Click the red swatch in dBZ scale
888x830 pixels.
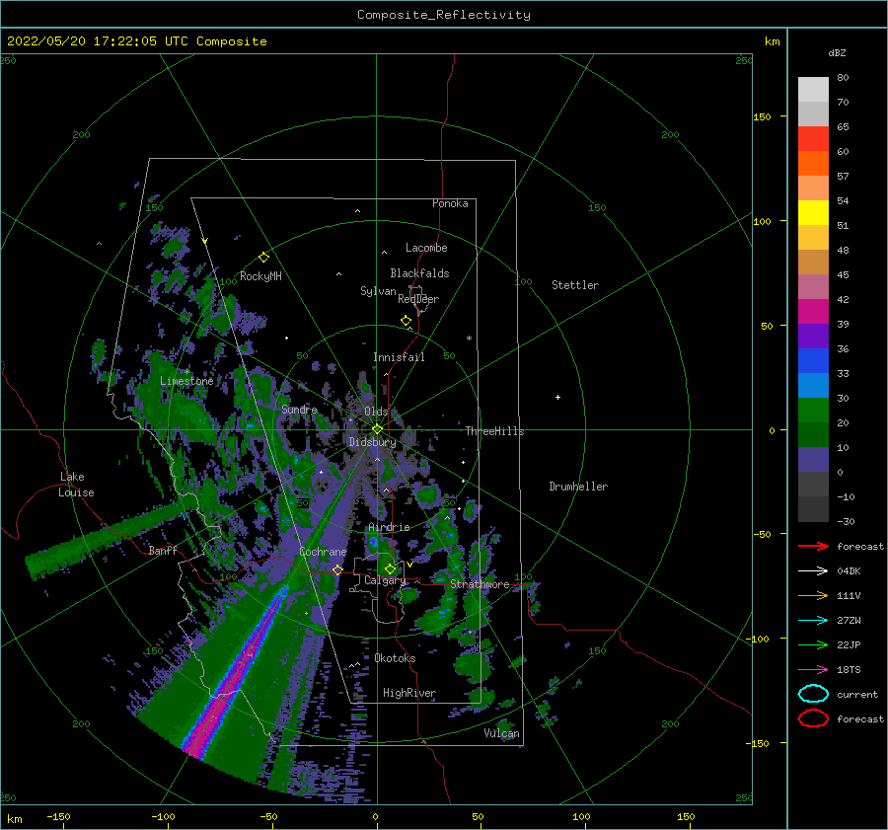[813, 139]
